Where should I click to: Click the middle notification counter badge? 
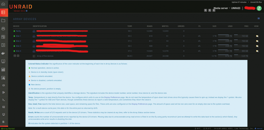point(210,11)
